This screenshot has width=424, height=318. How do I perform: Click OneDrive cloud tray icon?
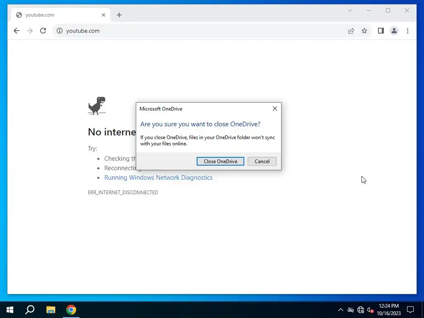[351, 310]
